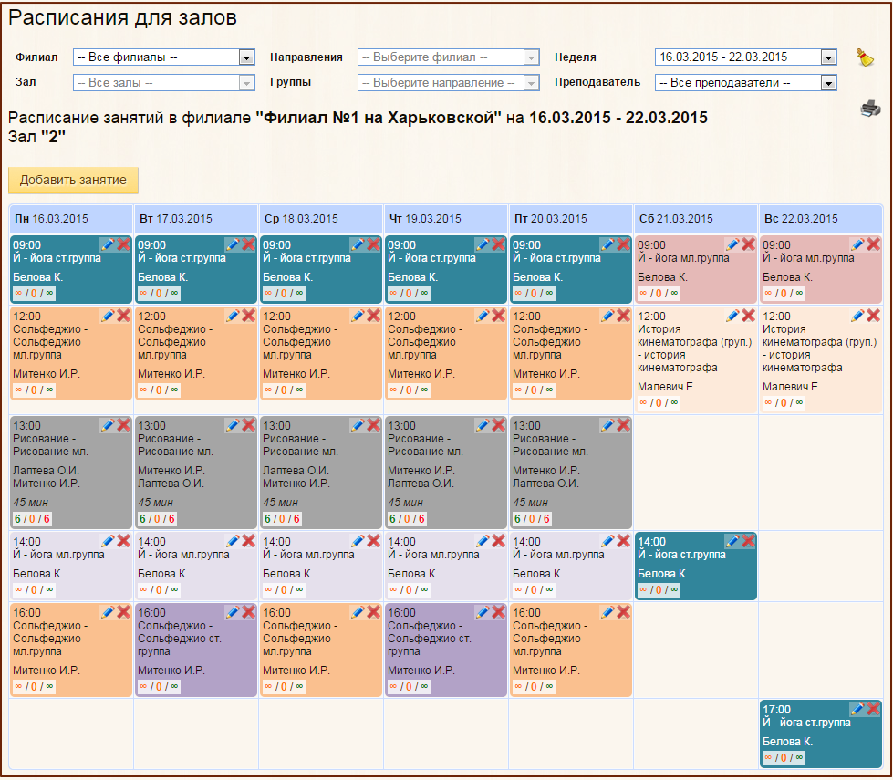Delete Monday 09:00 yoga class
893x780 pixels.
pyautogui.click(x=123, y=245)
